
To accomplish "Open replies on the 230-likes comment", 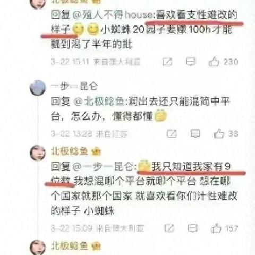I will (191, 62).
